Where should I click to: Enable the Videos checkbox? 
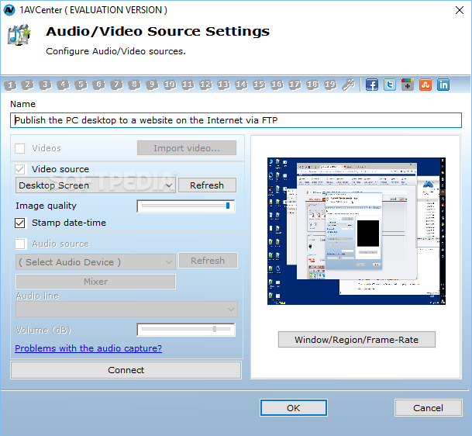pyautogui.click(x=20, y=148)
